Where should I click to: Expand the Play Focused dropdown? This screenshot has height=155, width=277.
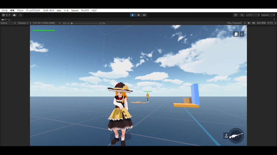coord(236,23)
